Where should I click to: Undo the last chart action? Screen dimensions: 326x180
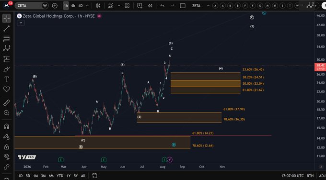pyautogui.click(x=163, y=6)
